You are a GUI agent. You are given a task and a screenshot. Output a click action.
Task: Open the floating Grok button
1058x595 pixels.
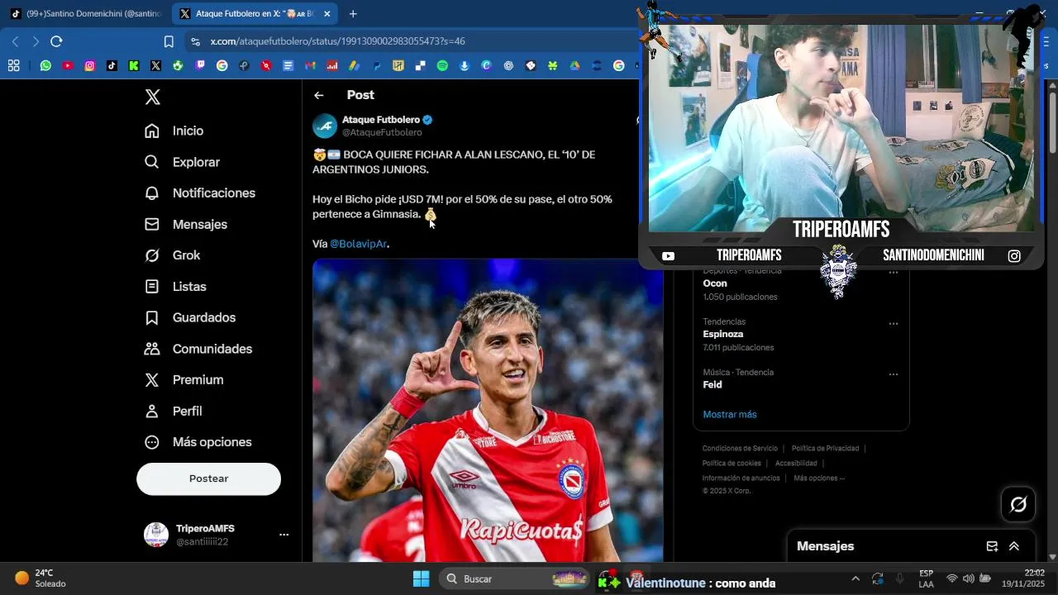1018,504
